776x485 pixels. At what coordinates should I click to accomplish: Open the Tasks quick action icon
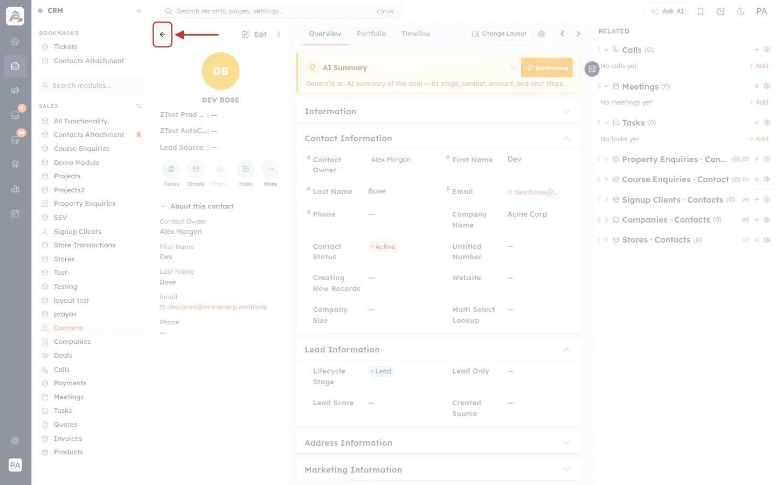point(245,169)
